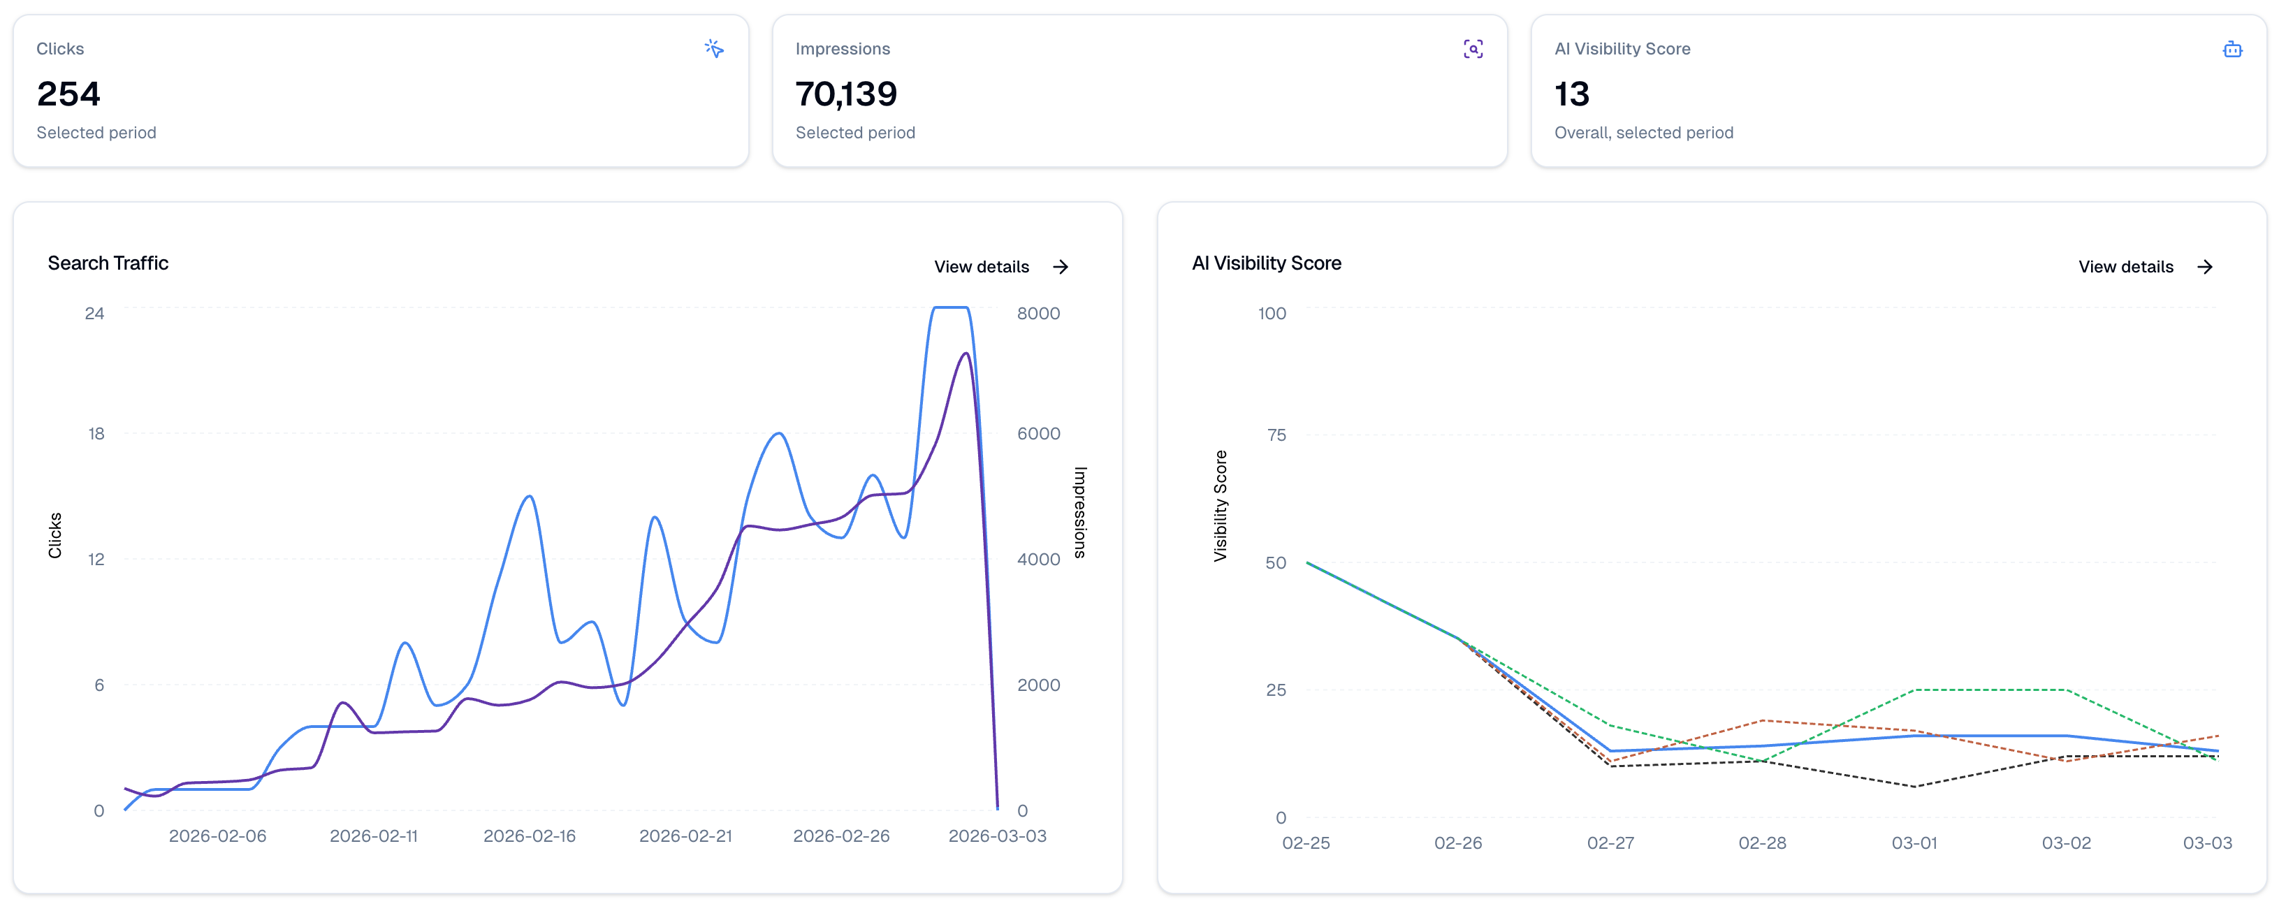Click the scan-search icon on the Impressions card

[1473, 49]
